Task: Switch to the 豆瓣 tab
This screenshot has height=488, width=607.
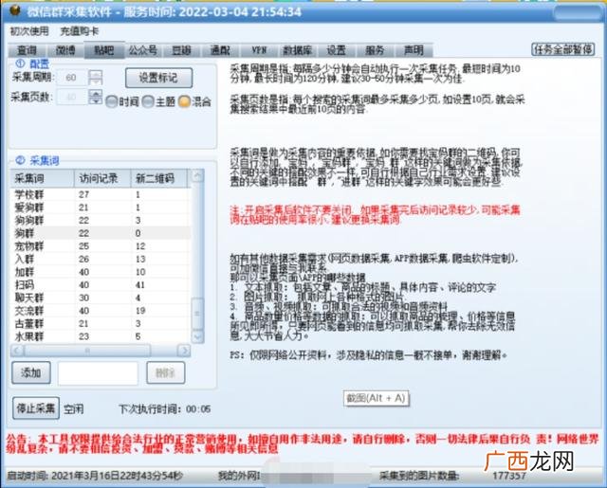Action: pyautogui.click(x=181, y=50)
